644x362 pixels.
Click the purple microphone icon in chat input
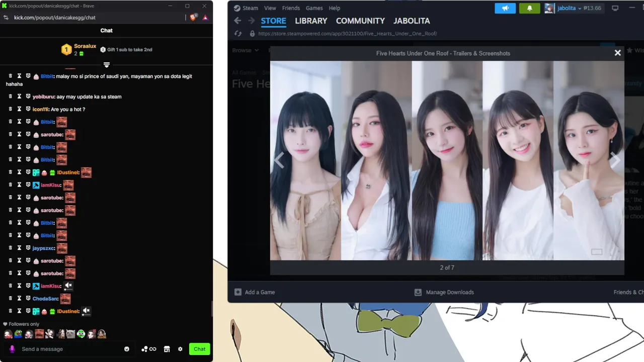coord(12,349)
